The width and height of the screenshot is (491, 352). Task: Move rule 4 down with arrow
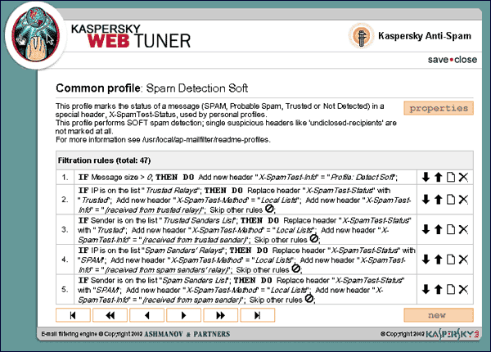426,259
